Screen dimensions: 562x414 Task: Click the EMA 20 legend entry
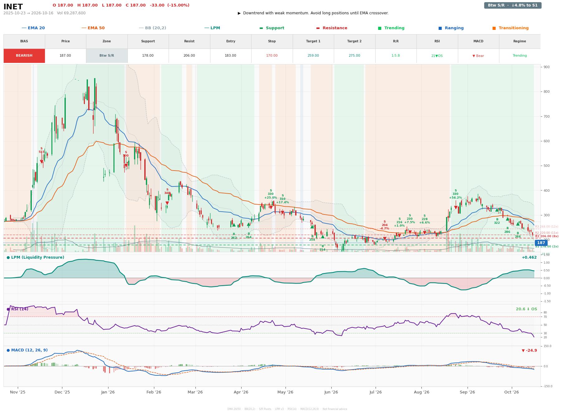(33, 28)
